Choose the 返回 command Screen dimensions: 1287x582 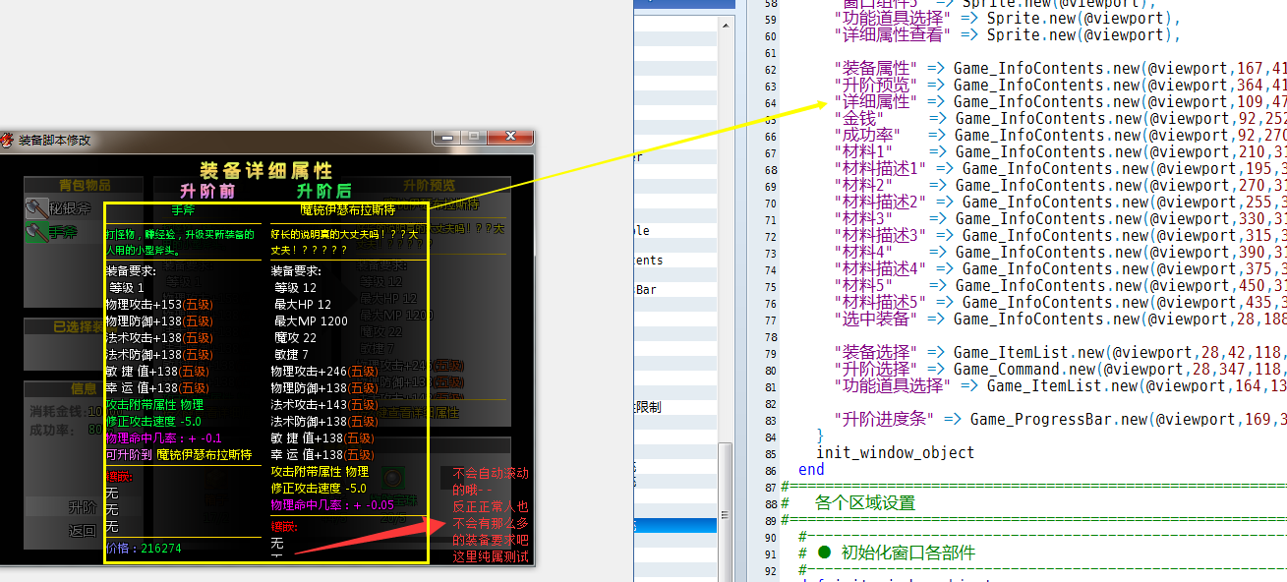[x=83, y=531]
